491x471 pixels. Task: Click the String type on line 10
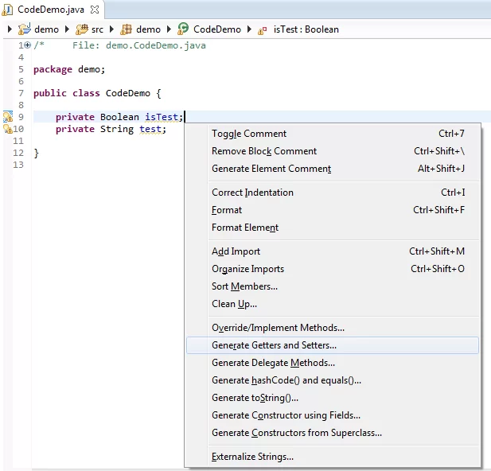pos(117,129)
